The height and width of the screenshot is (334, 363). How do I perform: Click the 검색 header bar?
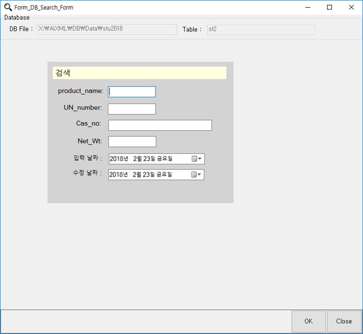click(x=139, y=73)
